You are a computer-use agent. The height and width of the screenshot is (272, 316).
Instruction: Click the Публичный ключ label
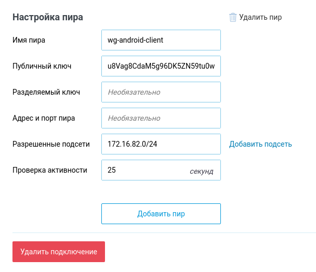click(42, 66)
